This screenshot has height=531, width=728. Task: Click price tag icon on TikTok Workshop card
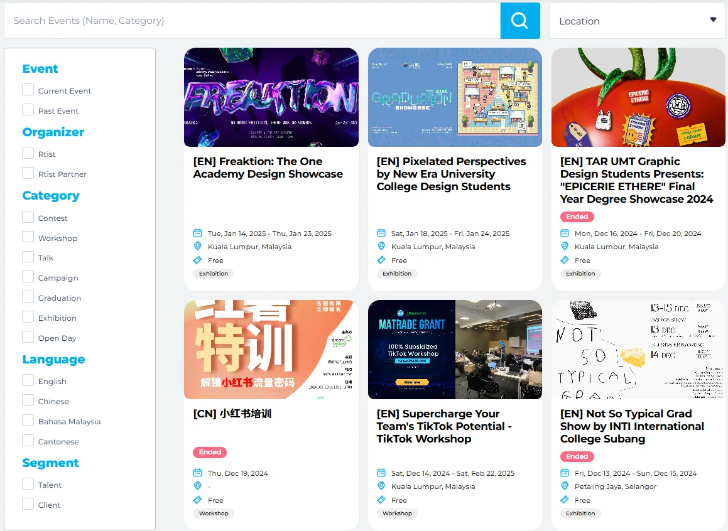(381, 500)
